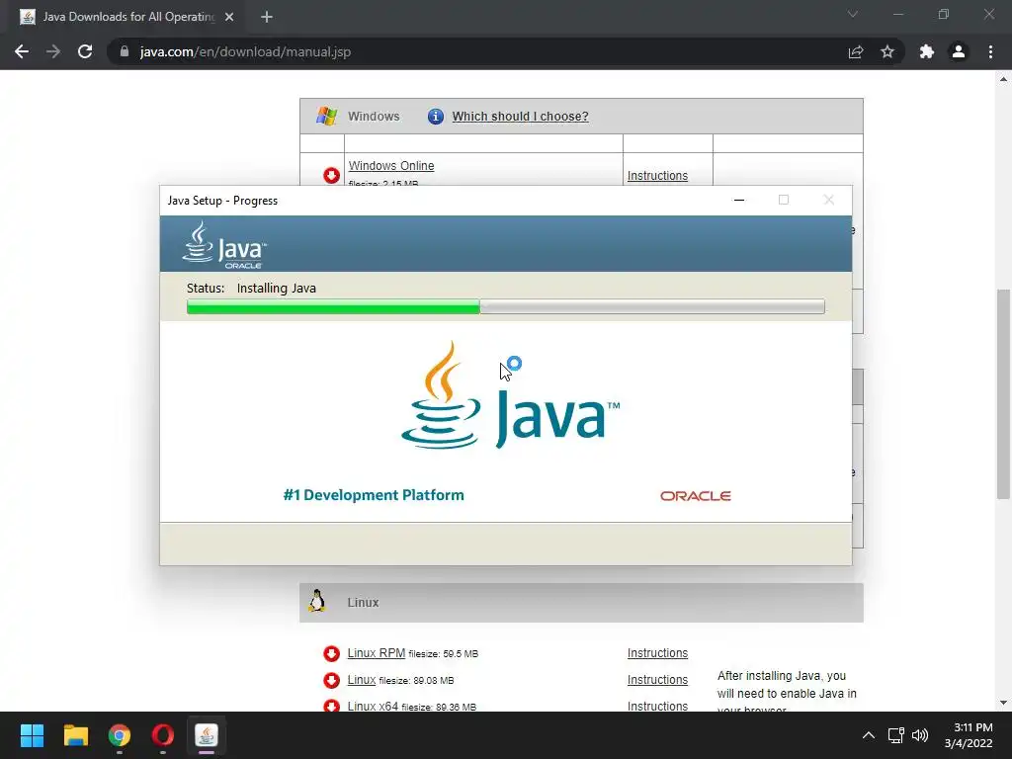Click the Linux penguin icon

pos(316,601)
